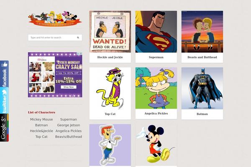
Task: Click the "Angelica Pickles" card title
Action: 156,114
